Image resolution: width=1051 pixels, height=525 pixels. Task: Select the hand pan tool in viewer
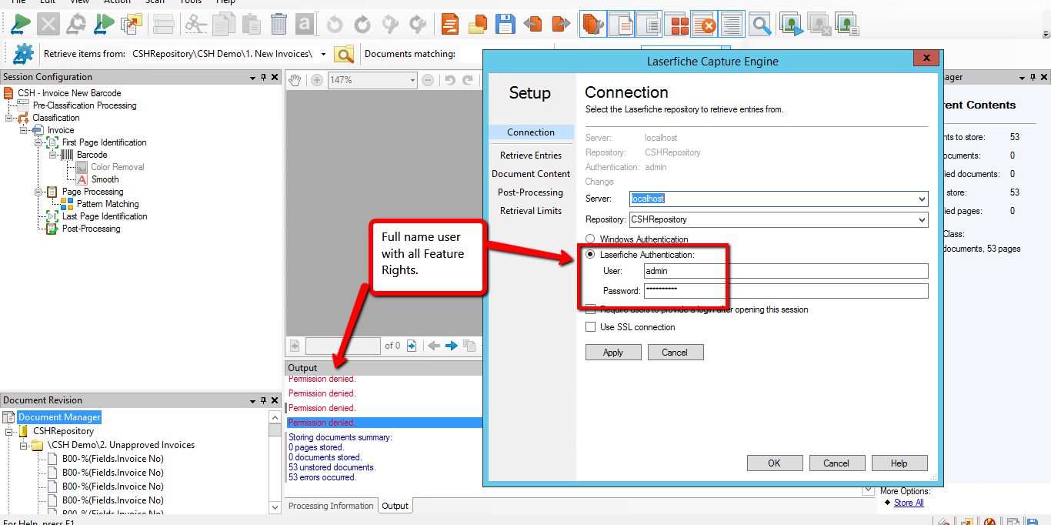tap(294, 80)
